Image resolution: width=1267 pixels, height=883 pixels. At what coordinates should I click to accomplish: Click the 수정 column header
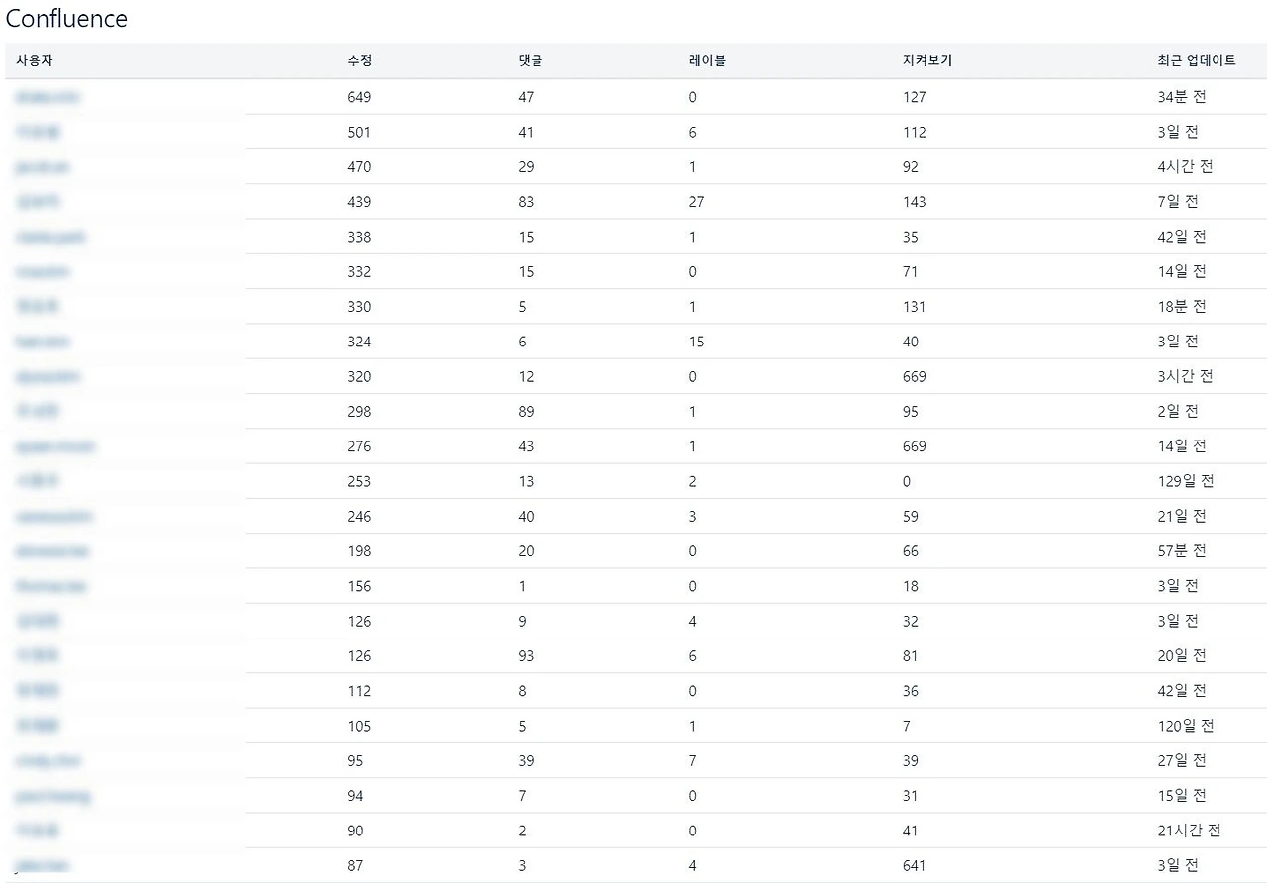360,60
